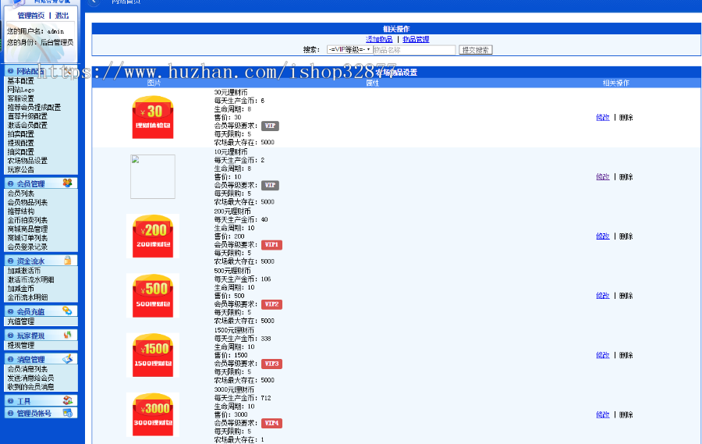Collapse the 会员管理 section header
The width and height of the screenshot is (702, 444).
(x=41, y=183)
